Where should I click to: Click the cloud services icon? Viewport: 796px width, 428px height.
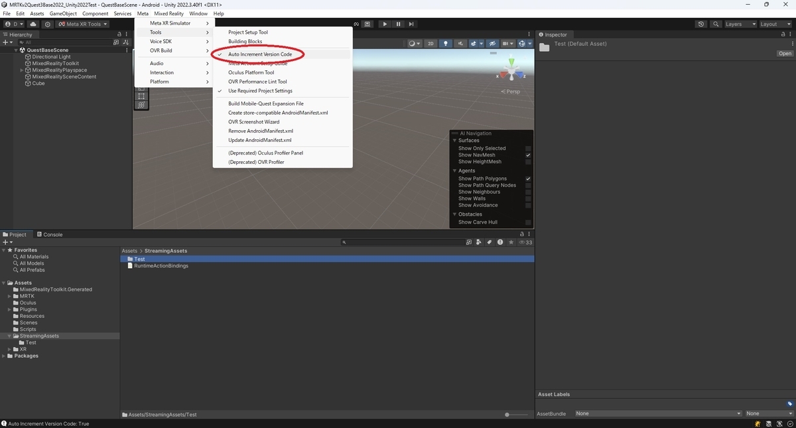33,24
